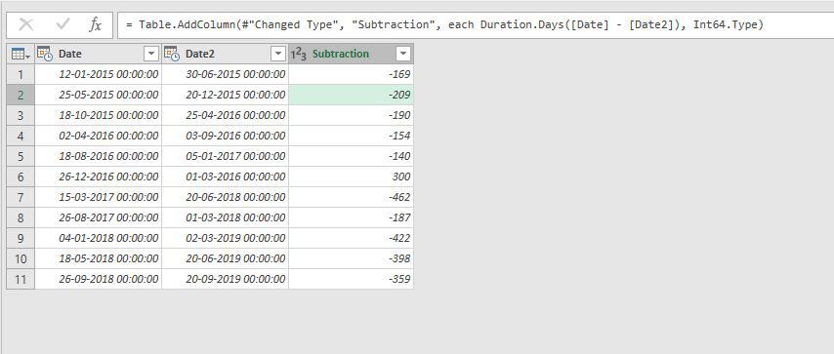Click Subtraction value -187
834x354 pixels.
click(x=351, y=217)
